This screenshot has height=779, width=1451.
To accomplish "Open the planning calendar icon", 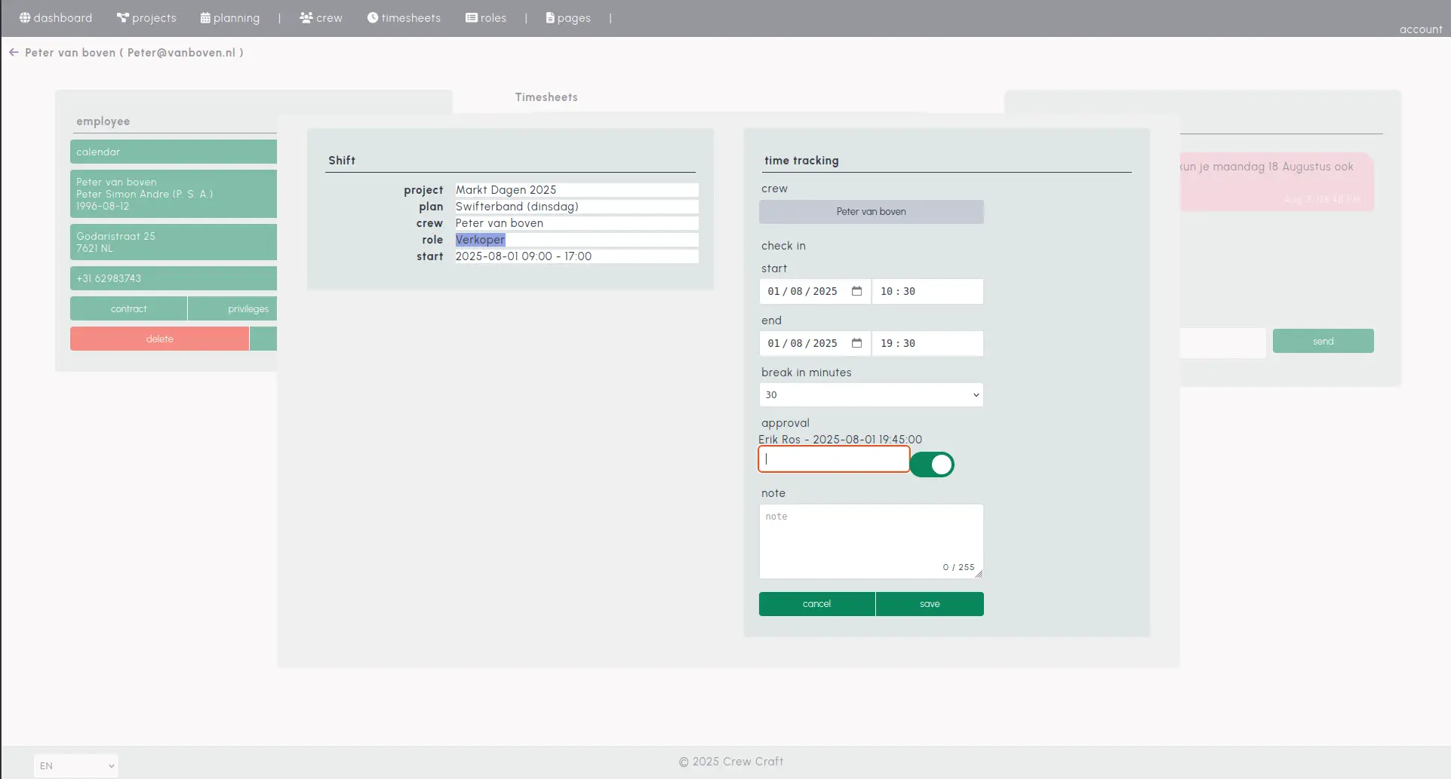I will coord(204,17).
